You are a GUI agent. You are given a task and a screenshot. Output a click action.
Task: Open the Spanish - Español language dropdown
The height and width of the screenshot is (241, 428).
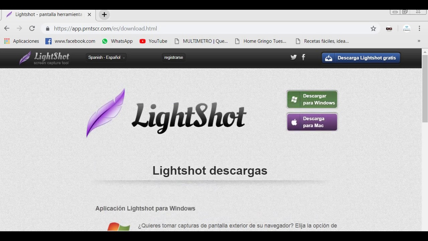coord(106,58)
